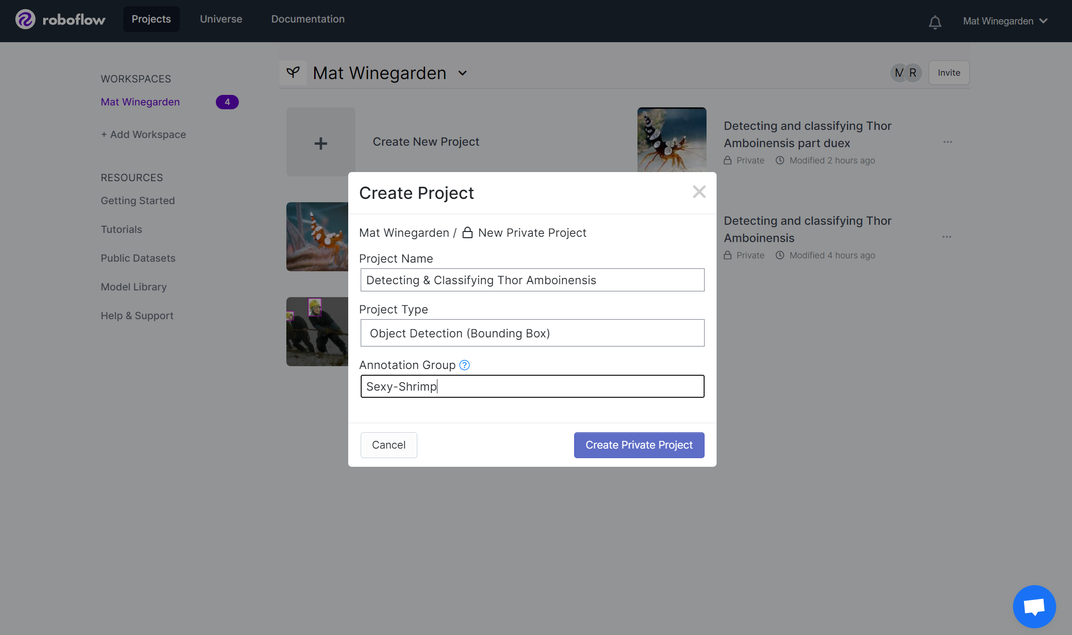Image resolution: width=1072 pixels, height=635 pixels.
Task: Click the workspace sprout icon
Action: click(293, 73)
